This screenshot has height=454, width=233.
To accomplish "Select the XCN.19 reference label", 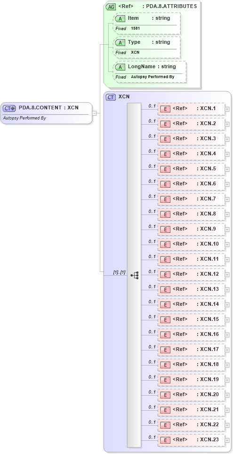I will 196,379.
